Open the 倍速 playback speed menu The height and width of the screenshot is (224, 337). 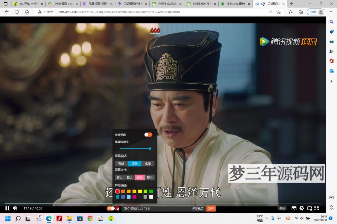coord(282,208)
